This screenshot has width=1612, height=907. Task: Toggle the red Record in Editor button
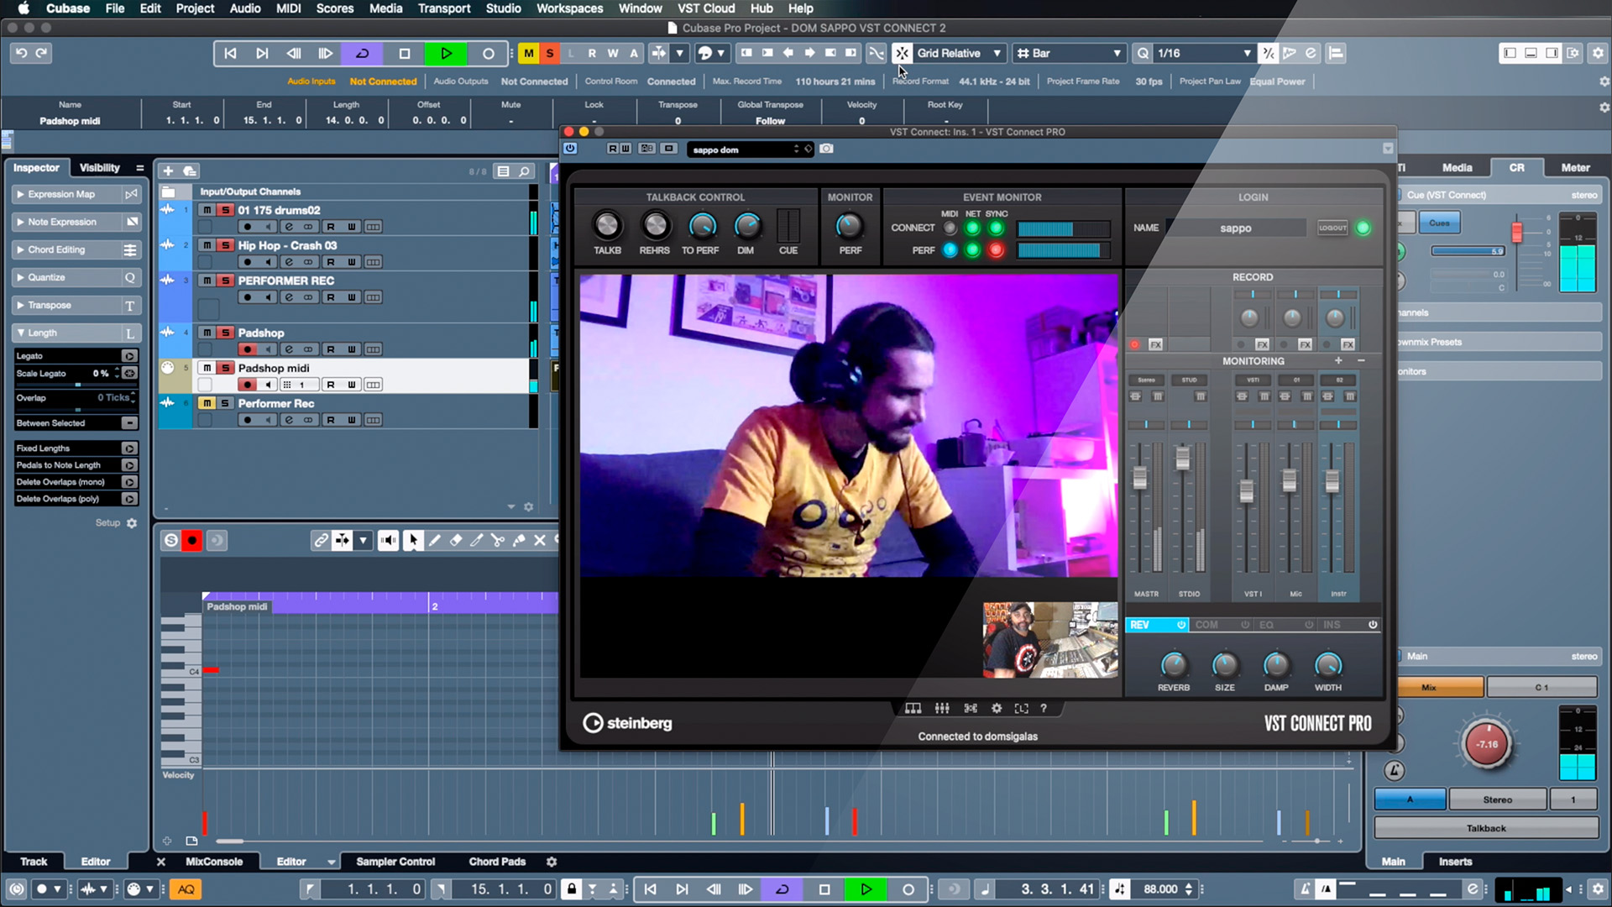(192, 541)
